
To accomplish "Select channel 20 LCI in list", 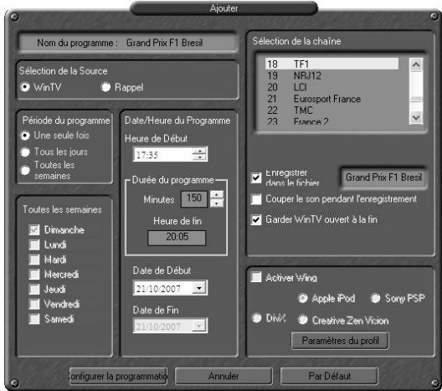I will point(331,87).
